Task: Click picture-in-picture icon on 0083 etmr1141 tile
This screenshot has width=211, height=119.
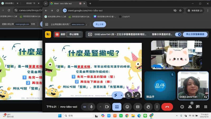Action: click(205, 97)
